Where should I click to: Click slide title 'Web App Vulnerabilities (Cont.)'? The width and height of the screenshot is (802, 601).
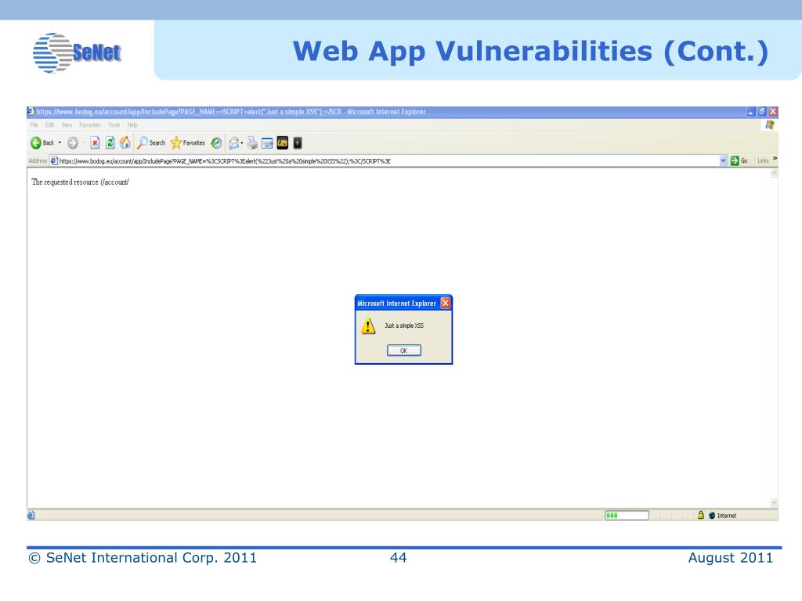[531, 52]
